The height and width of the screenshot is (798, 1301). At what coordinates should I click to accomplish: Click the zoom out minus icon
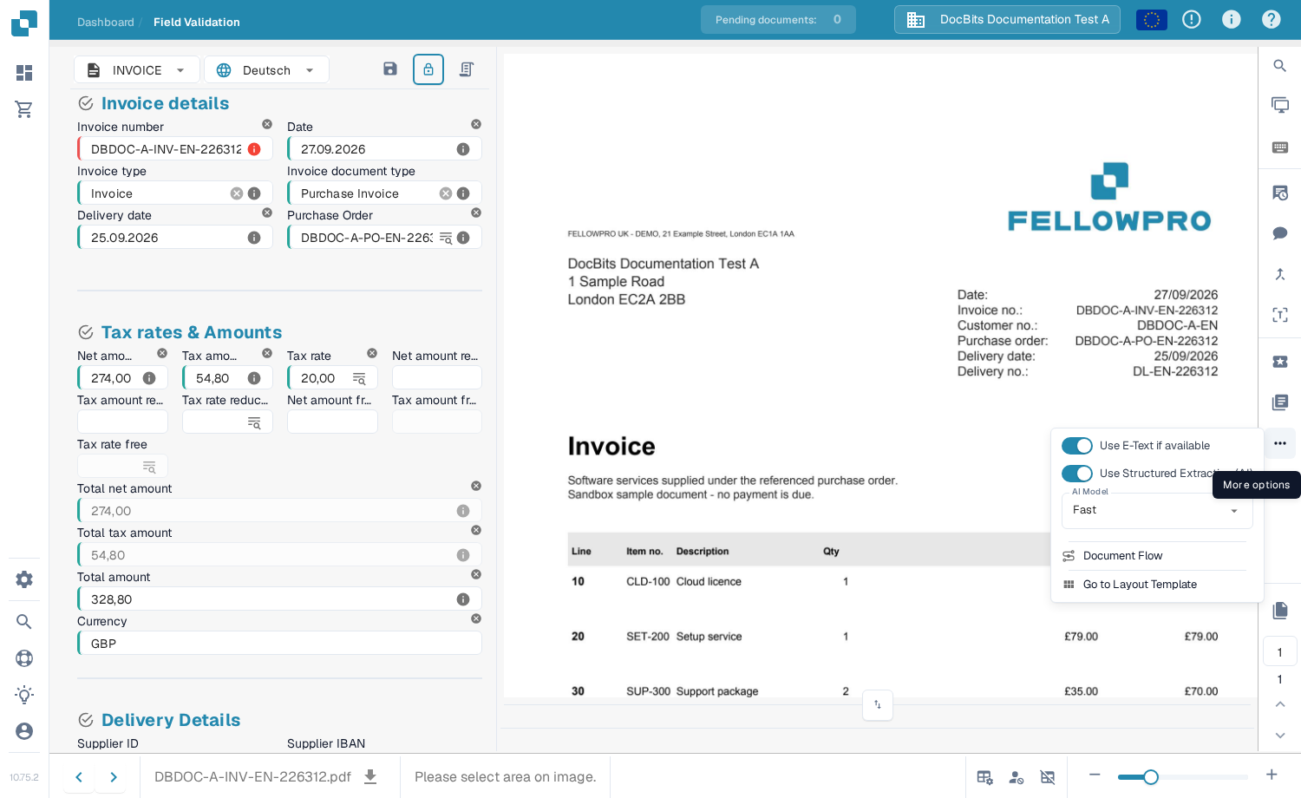tap(1095, 775)
